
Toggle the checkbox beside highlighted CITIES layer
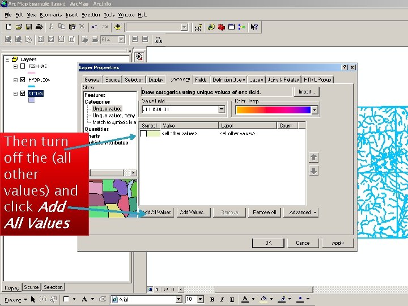23,93
